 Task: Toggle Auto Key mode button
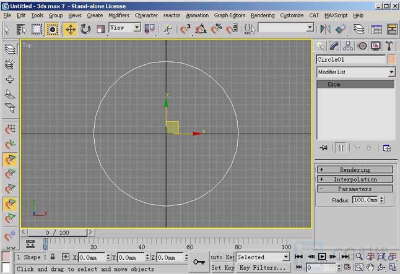click(x=222, y=257)
